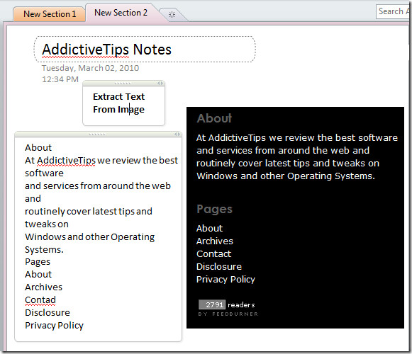Click 'Archives' link in the image
The image size is (412, 354).
click(215, 241)
